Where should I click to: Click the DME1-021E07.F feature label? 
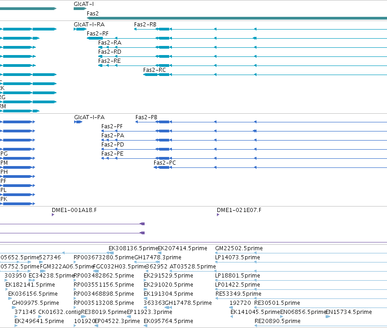point(239,210)
